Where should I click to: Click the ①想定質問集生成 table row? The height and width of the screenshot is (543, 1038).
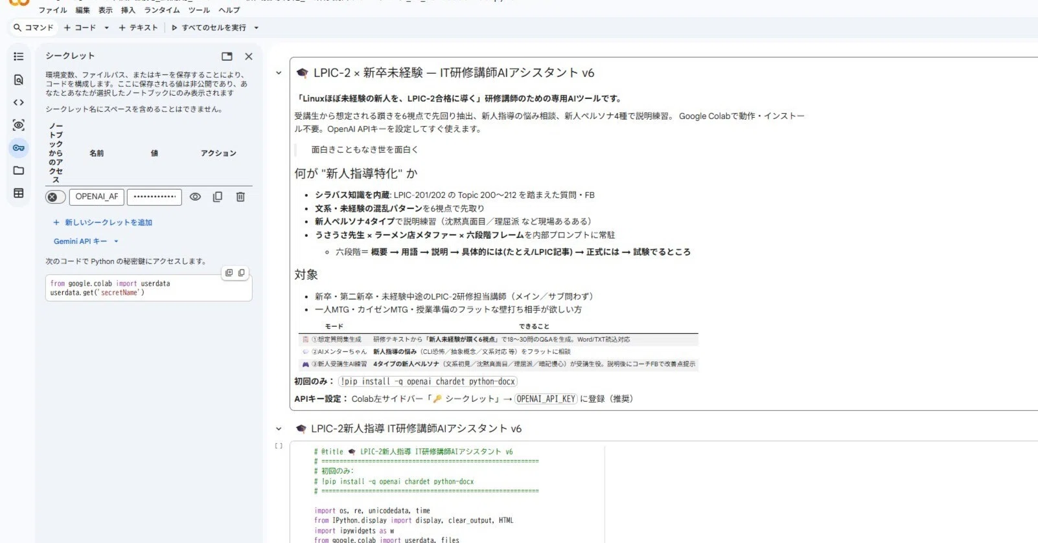click(499, 339)
